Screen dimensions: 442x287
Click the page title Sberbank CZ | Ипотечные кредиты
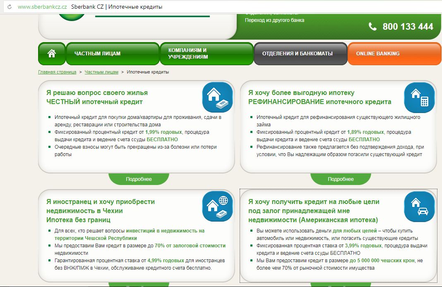(x=117, y=7)
